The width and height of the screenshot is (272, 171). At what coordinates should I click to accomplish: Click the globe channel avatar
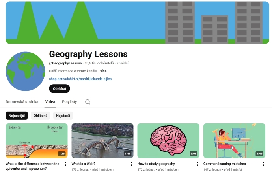25,72
